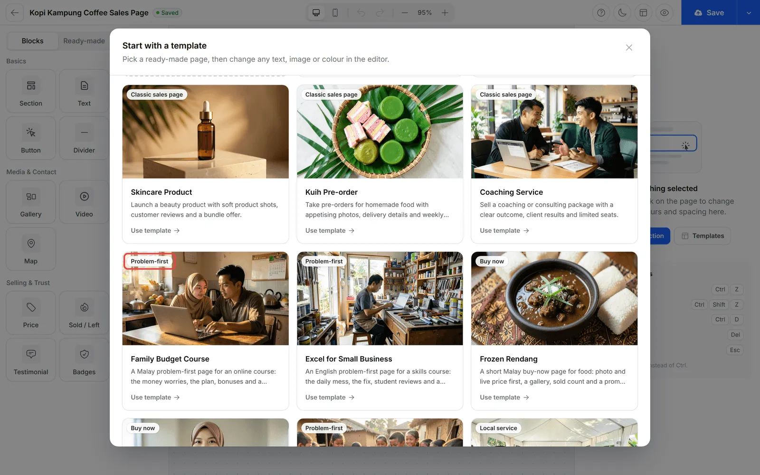Add a Divider block
Image resolution: width=760 pixels, height=475 pixels.
click(x=84, y=138)
